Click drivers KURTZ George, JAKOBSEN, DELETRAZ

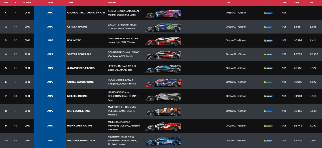(124, 13)
